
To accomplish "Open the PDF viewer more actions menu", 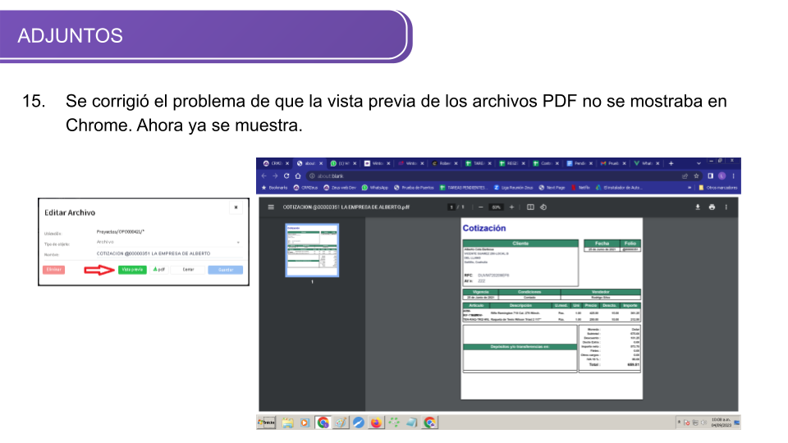I will pyautogui.click(x=726, y=207).
